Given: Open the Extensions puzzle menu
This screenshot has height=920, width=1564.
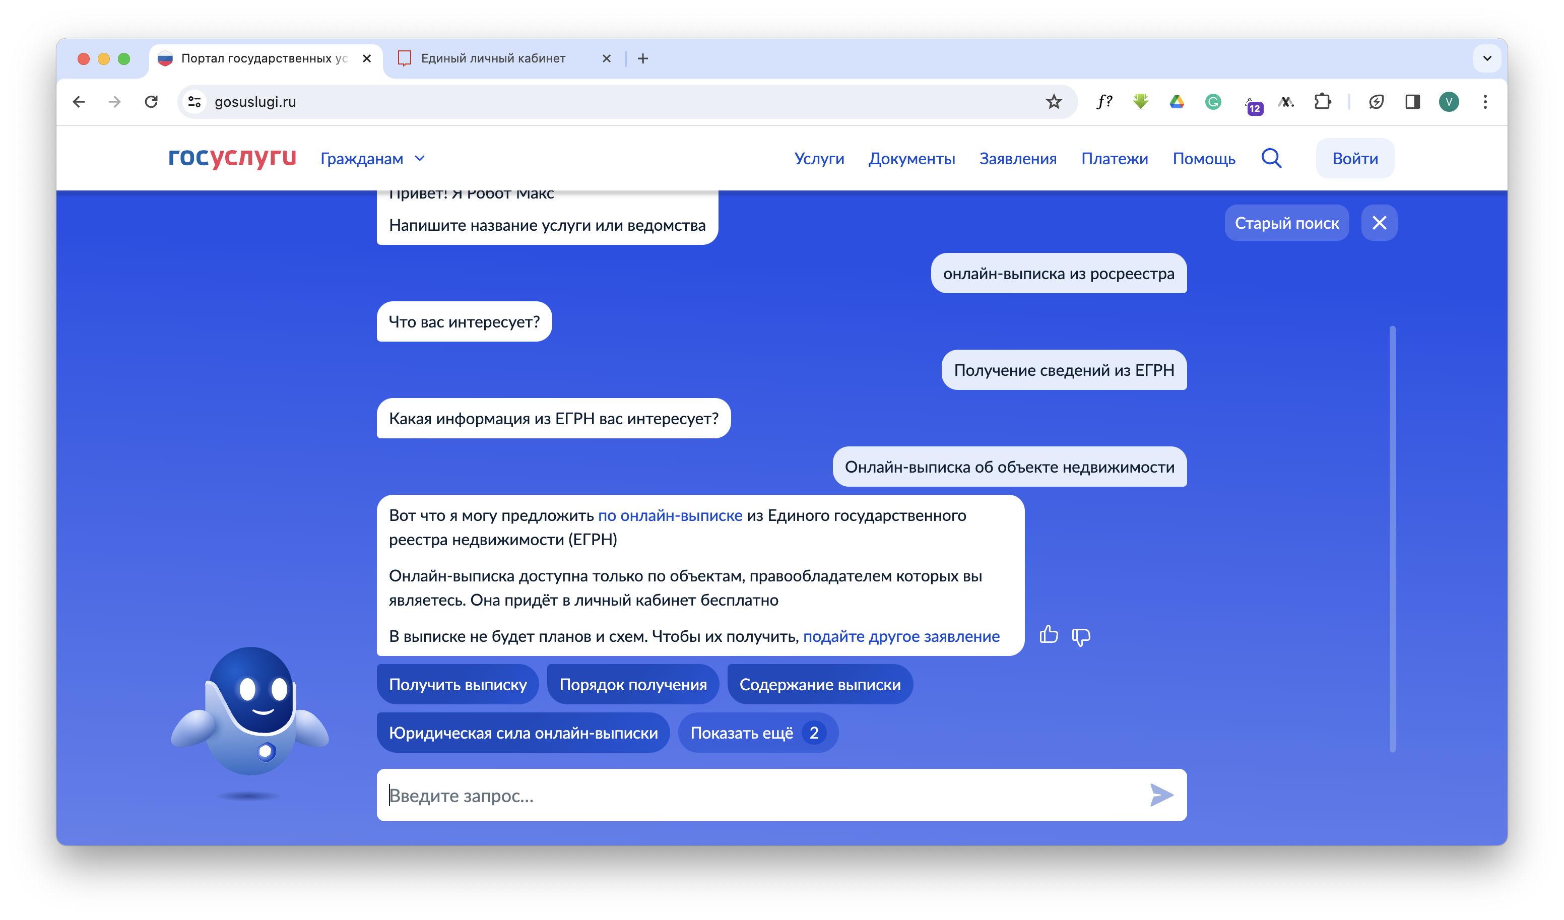Looking at the screenshot, I should tap(1323, 102).
